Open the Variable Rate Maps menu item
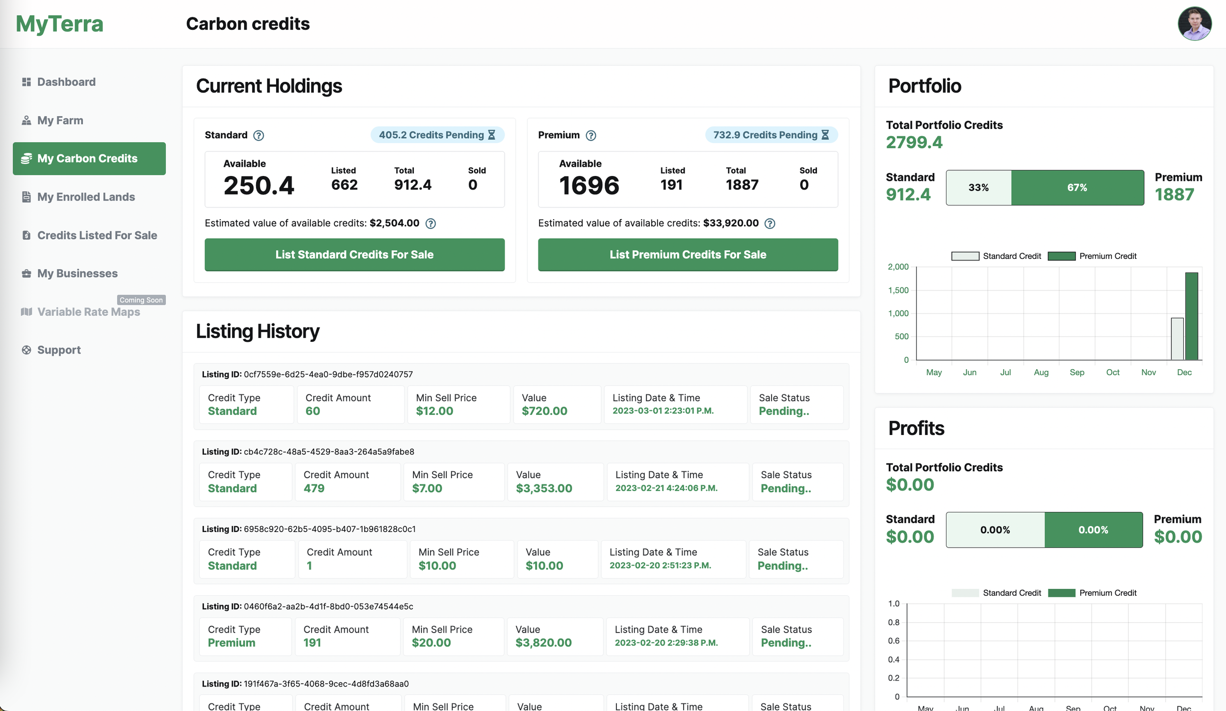 (88, 312)
